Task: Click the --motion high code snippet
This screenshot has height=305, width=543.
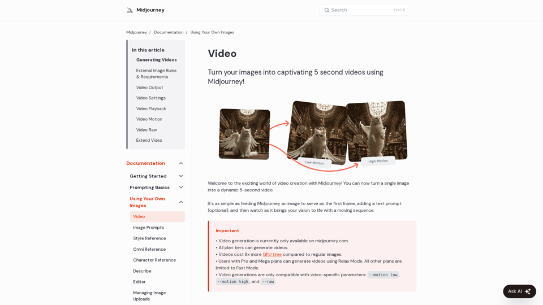Action: 232,281
